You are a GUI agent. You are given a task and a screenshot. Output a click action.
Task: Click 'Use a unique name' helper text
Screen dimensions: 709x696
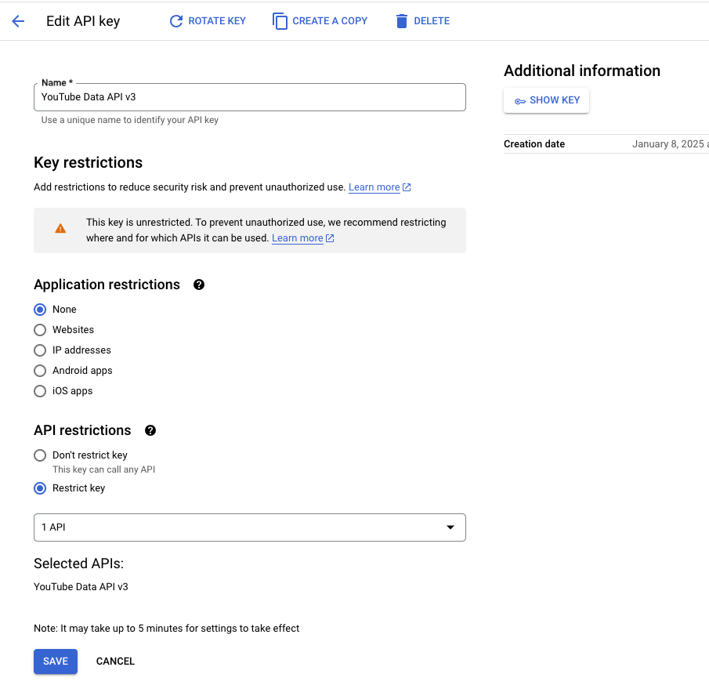point(130,120)
